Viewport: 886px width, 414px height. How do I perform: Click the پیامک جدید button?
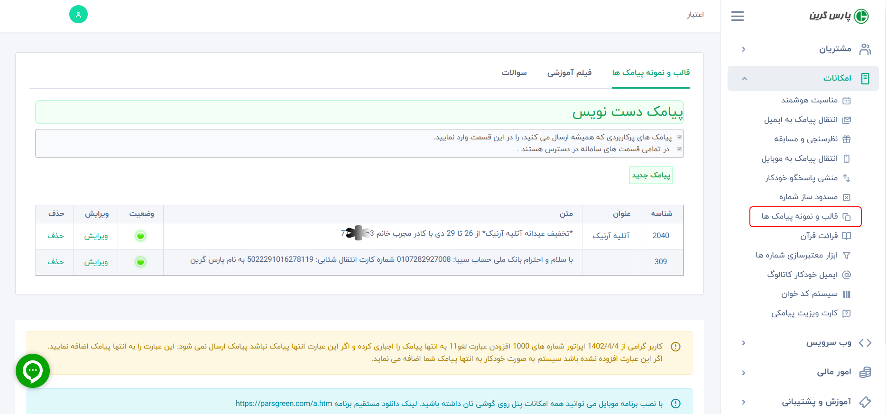click(651, 175)
